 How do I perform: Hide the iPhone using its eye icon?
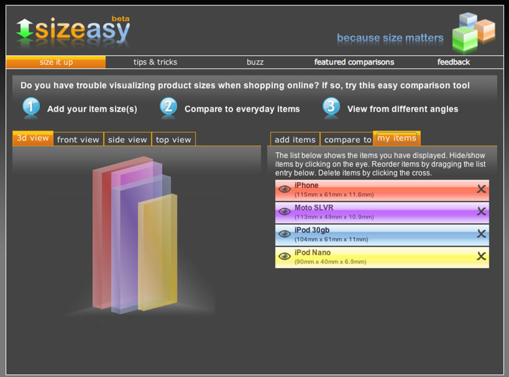[284, 189]
